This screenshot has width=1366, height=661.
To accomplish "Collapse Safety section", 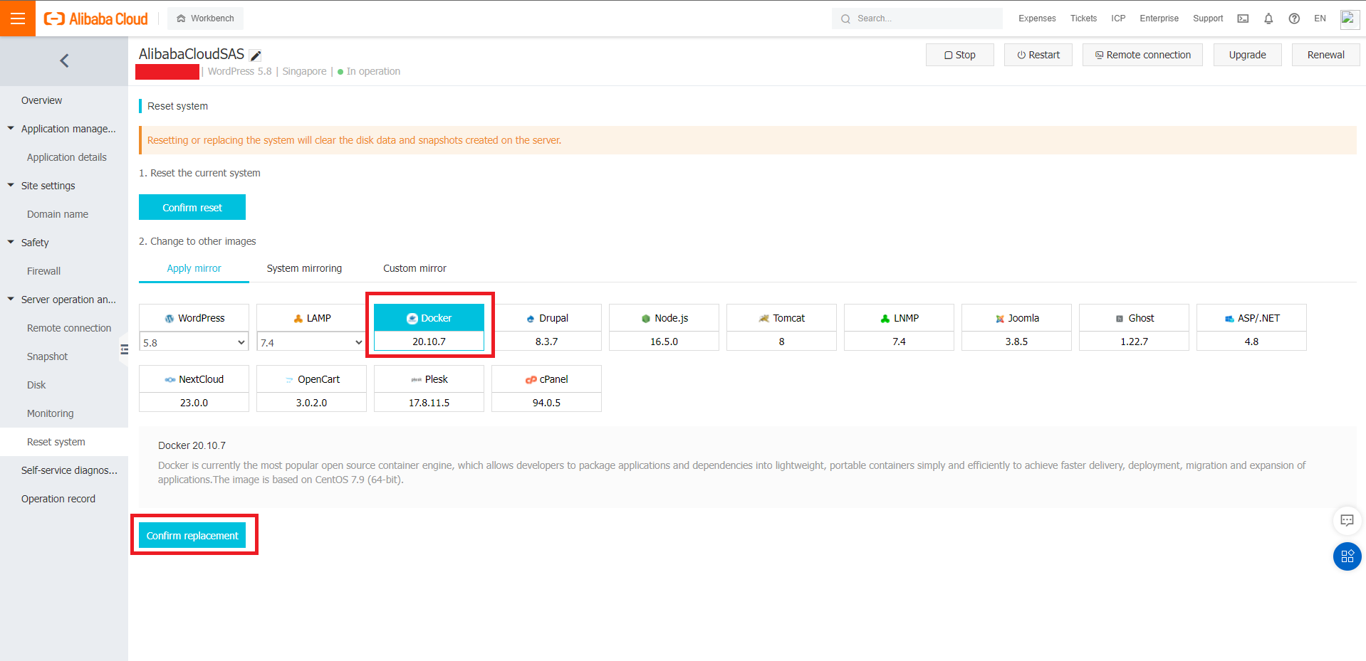I will (11, 243).
